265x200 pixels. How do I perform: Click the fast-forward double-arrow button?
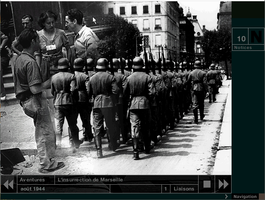[x=223, y=184]
